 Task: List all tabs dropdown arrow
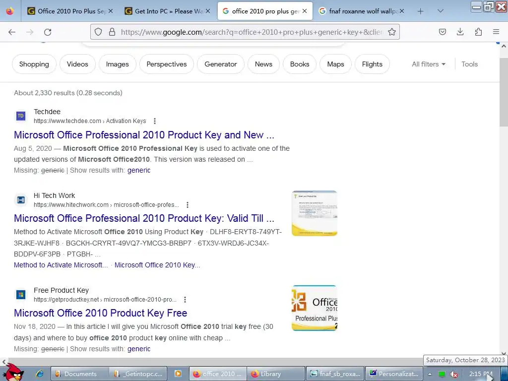tap(441, 11)
